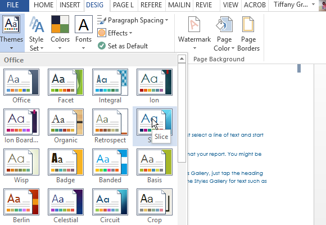Viewport: 326px width, 225px height.
Task: Switch to the PAGE LAYOUT tab
Action: [123, 5]
